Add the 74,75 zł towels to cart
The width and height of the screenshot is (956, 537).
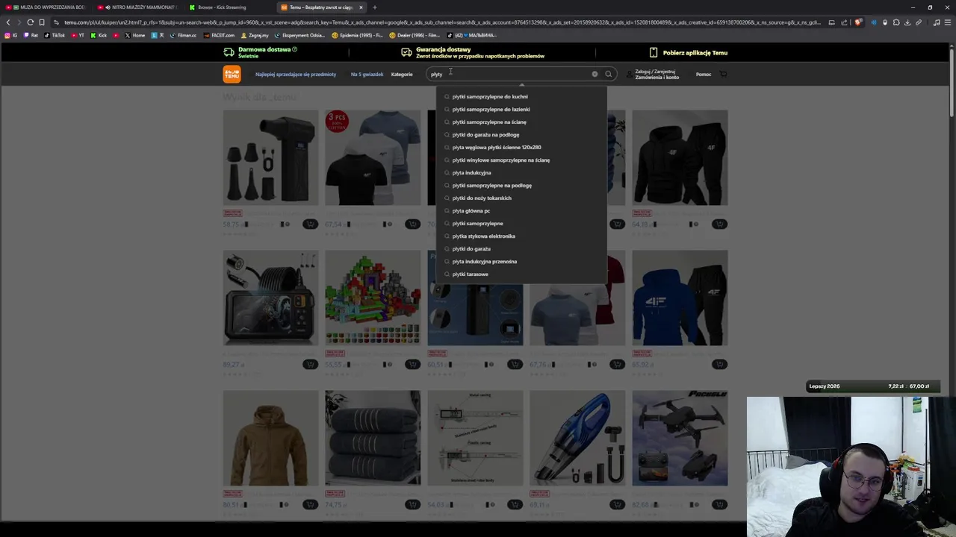click(412, 504)
